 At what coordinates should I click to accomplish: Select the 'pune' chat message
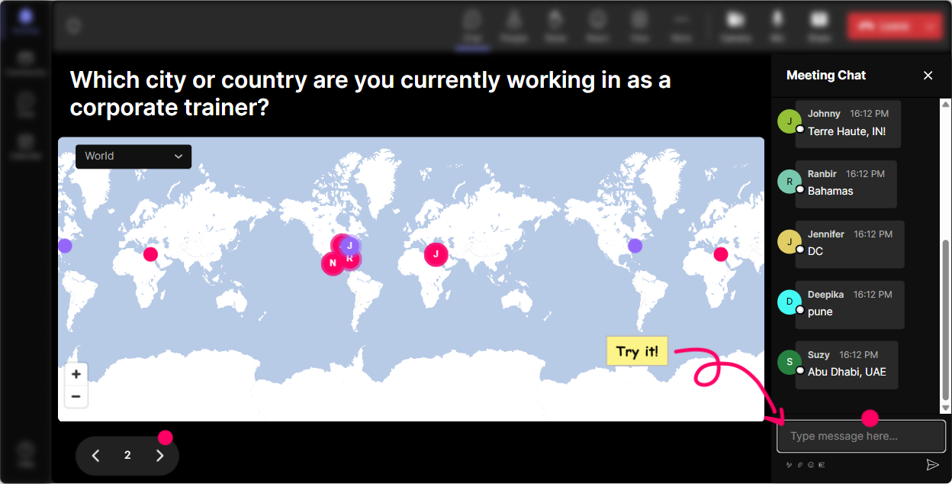(x=820, y=311)
